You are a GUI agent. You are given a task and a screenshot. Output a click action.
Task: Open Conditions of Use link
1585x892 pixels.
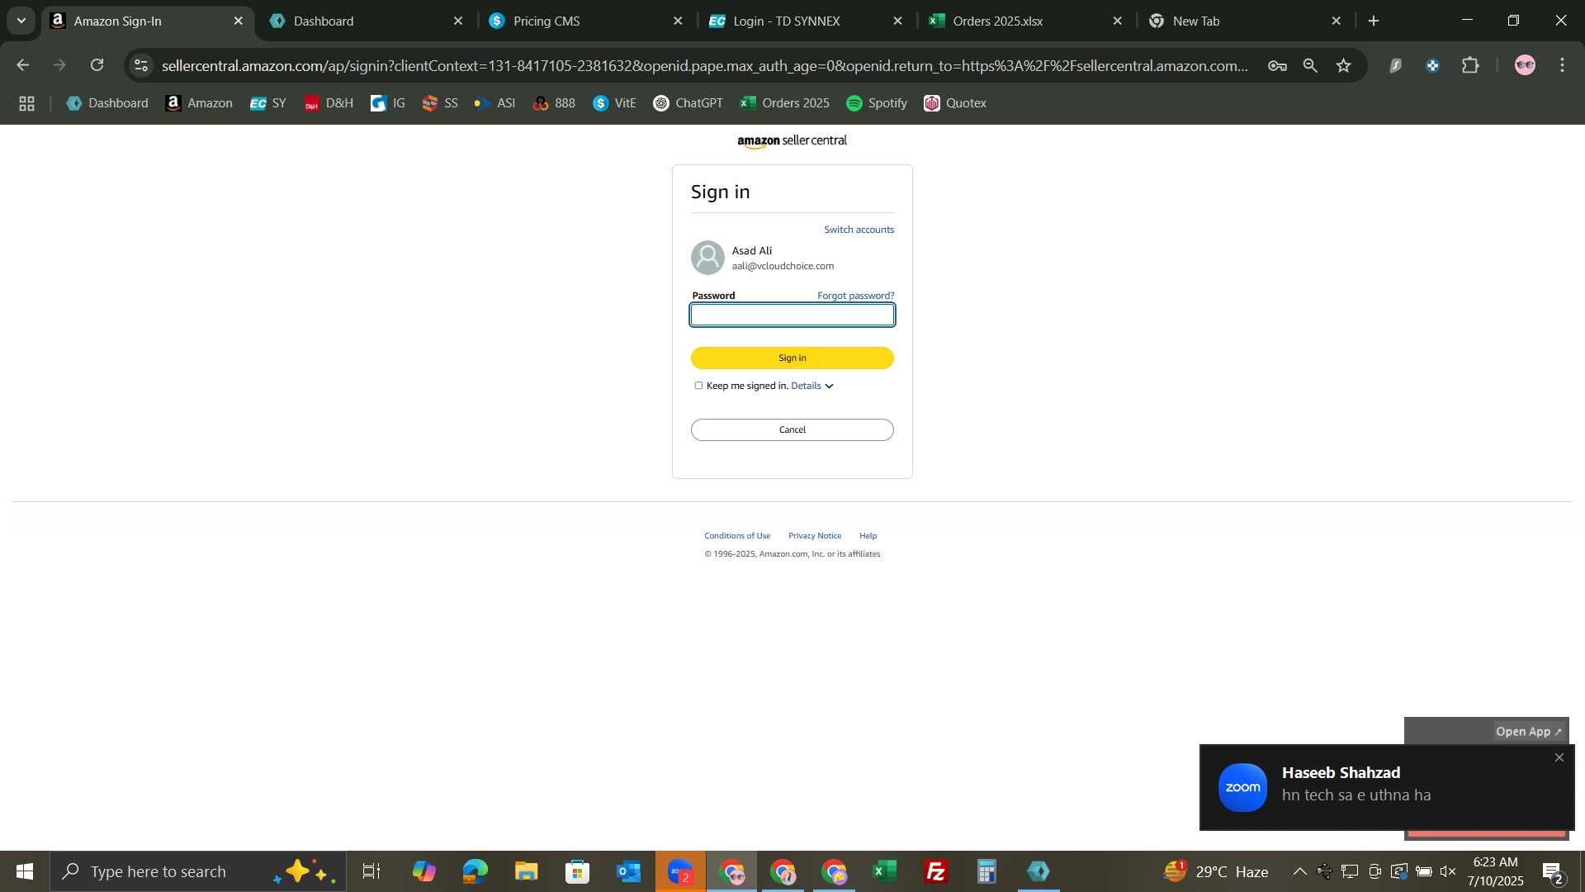[x=737, y=536]
